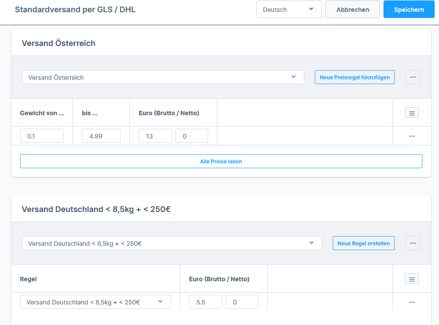Click Neue Regel erstellen

[363, 243]
